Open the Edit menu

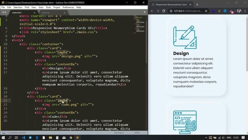coord(9,7)
